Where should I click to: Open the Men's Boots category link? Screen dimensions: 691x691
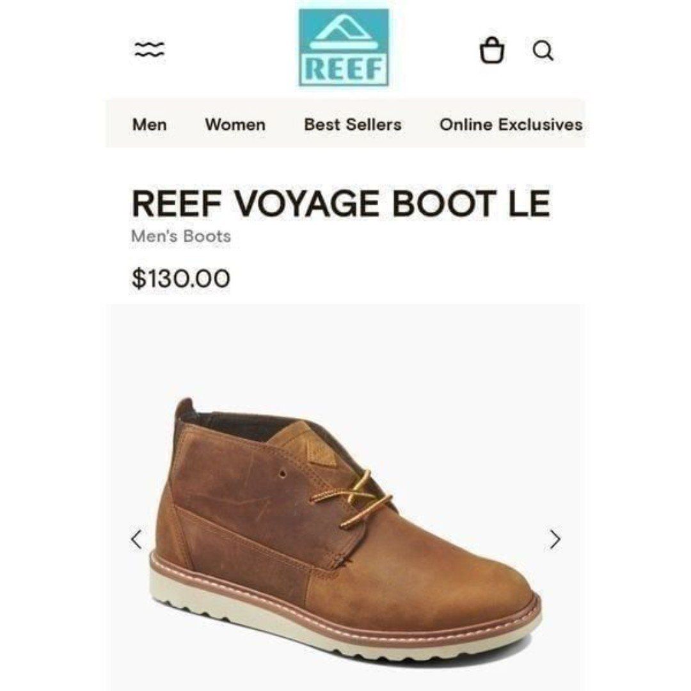coord(181,236)
